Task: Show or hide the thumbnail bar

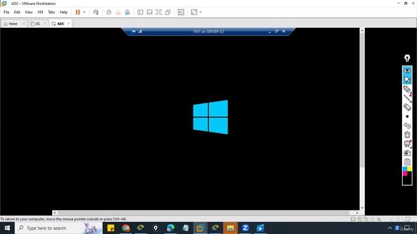Action: [x=149, y=12]
